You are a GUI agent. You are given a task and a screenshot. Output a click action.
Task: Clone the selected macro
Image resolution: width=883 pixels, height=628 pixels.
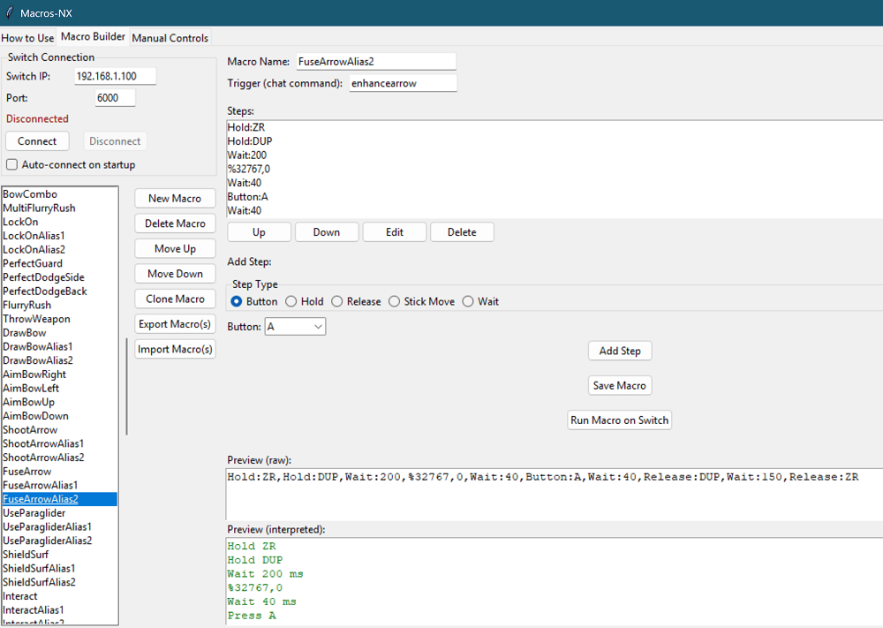click(x=174, y=299)
